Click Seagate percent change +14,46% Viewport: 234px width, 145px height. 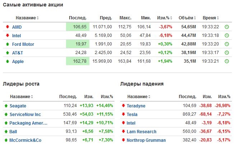point(104,106)
